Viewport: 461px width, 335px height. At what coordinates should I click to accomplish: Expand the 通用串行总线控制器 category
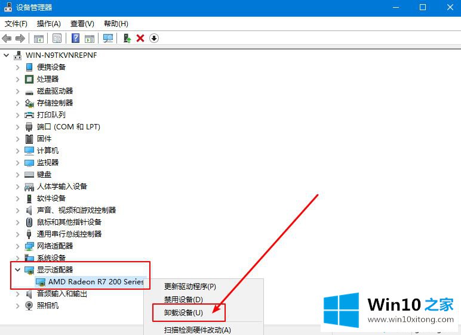coord(18,234)
